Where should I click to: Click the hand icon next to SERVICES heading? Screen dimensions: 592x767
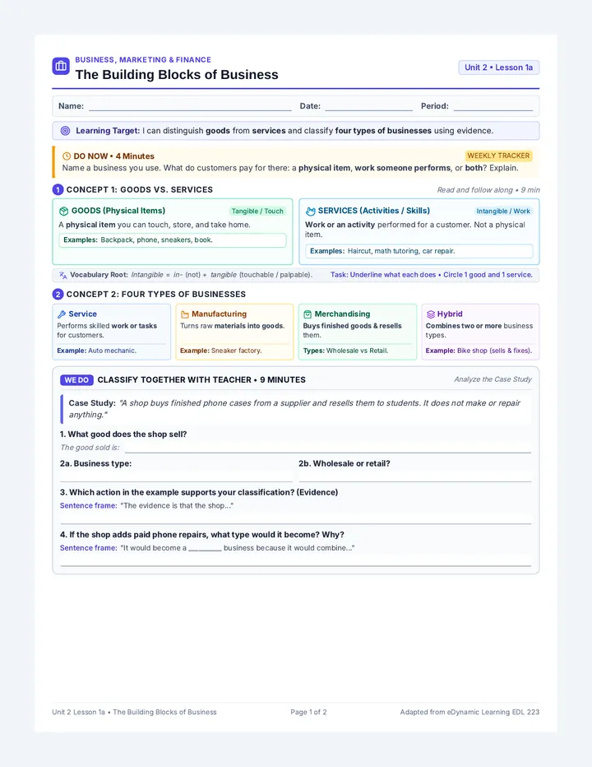pos(311,211)
